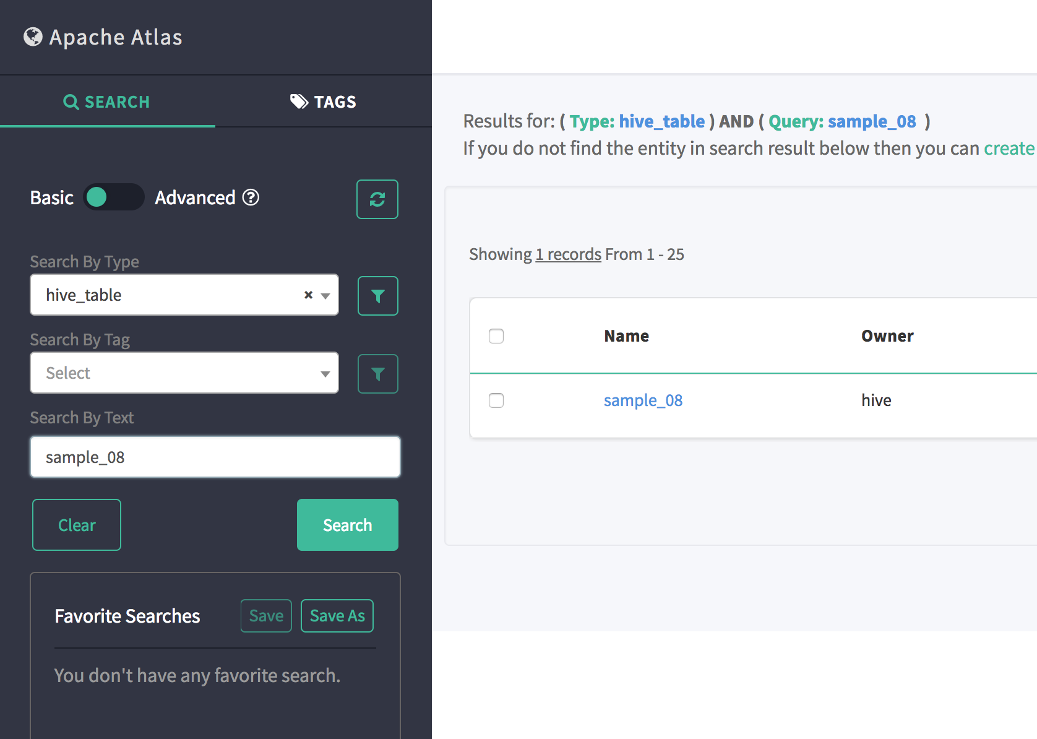The image size is (1037, 739).
Task: Click 'Type: hive_table' in results summary
Action: tap(637, 121)
